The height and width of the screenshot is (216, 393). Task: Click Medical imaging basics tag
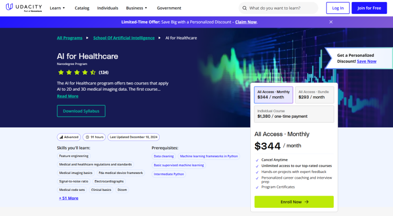click(76, 173)
